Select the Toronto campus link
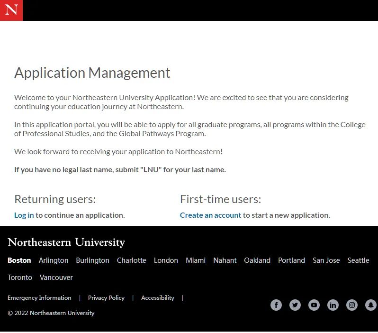Screen dimensions: 378x333 pos(20,277)
